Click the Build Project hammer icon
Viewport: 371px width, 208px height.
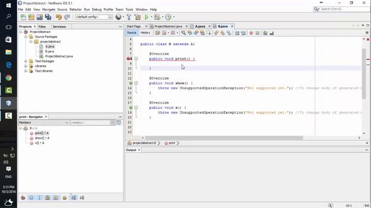(x=129, y=17)
